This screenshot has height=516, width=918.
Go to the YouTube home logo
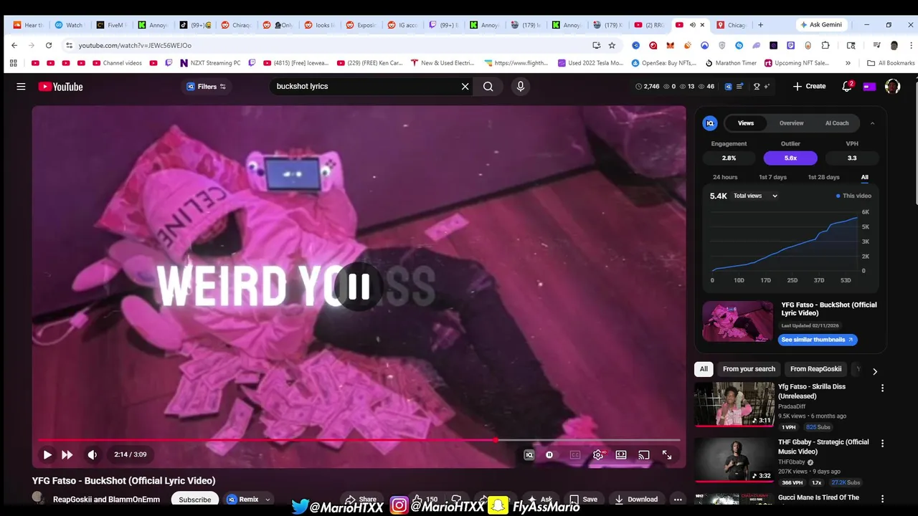tap(61, 87)
